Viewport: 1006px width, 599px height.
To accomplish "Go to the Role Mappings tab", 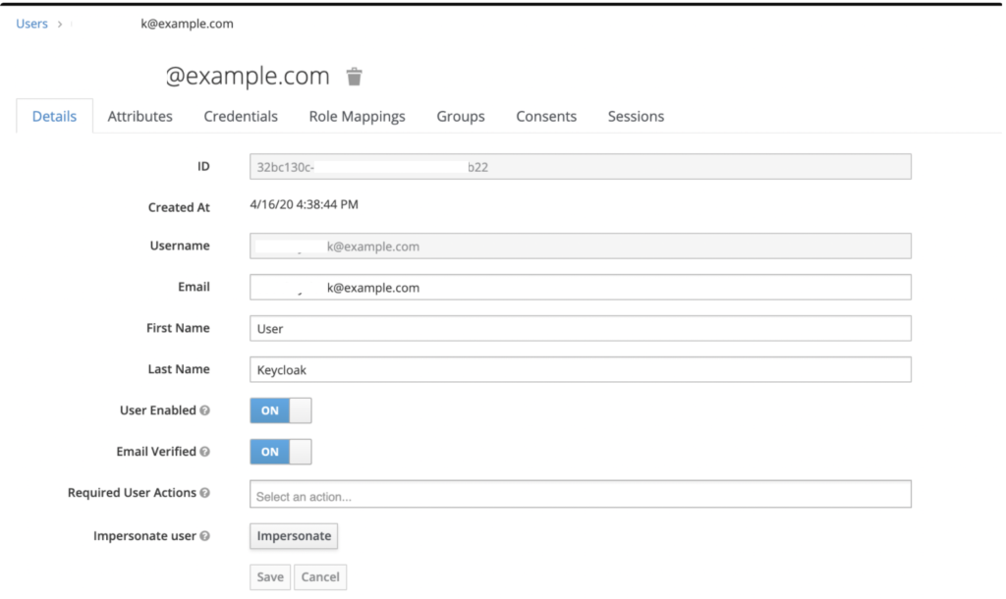I will pos(357,116).
